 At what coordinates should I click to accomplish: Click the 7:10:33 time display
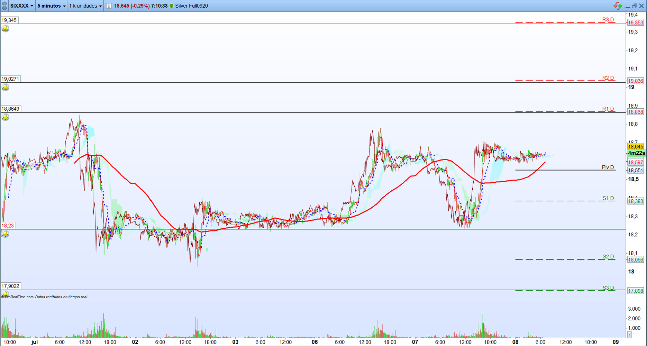[160, 6]
